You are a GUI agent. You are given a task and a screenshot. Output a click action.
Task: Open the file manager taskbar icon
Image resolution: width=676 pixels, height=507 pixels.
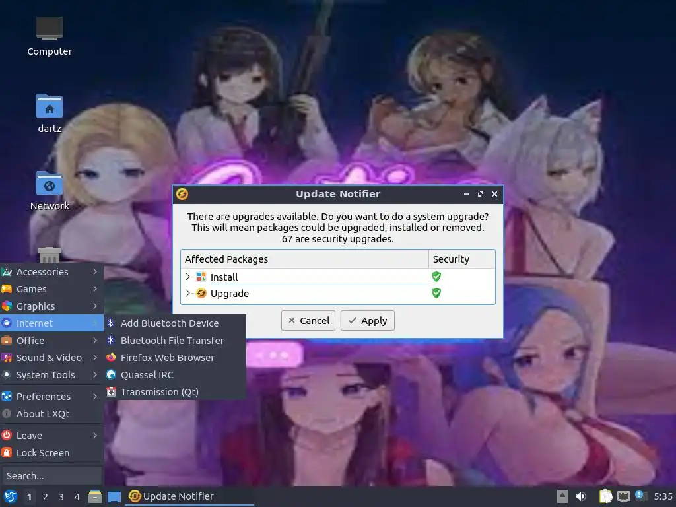pyautogui.click(x=95, y=496)
